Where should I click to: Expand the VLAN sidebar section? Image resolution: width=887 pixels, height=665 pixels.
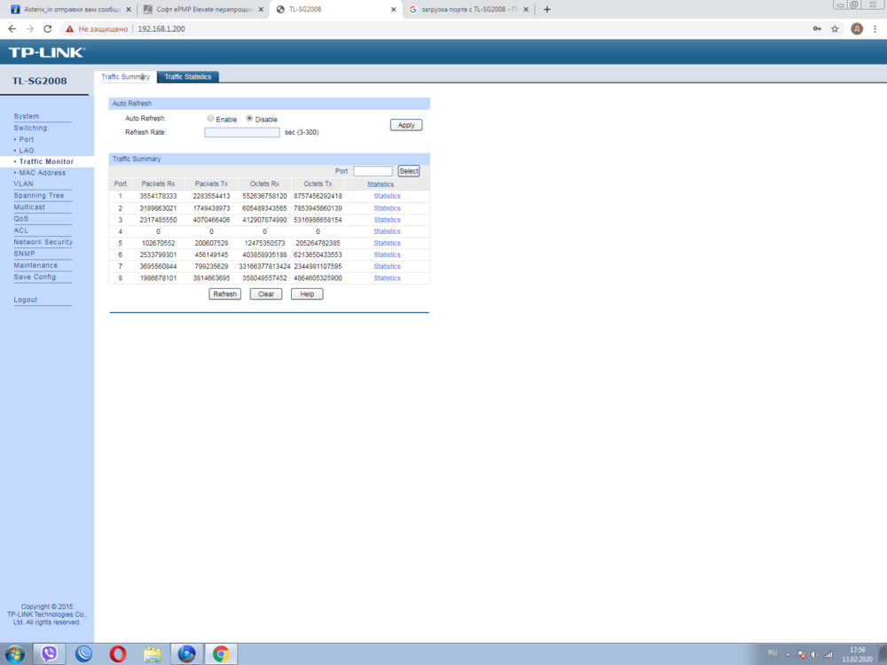click(24, 184)
